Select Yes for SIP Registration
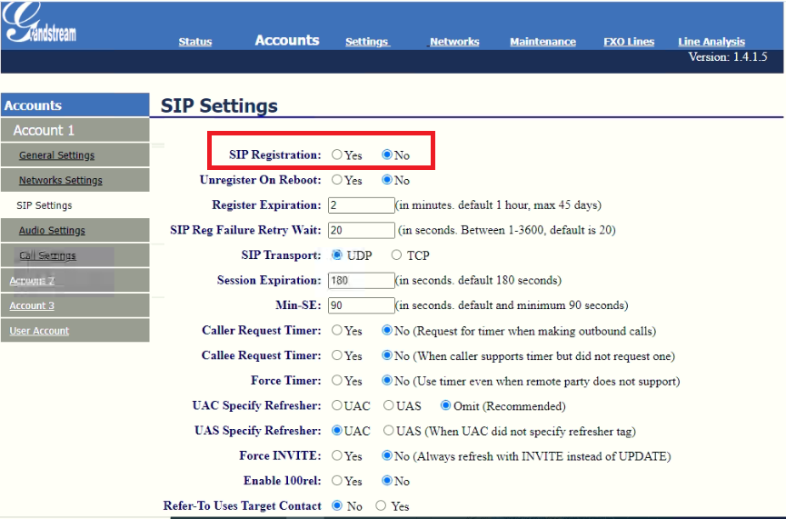This screenshot has height=519, width=786. pos(337,155)
